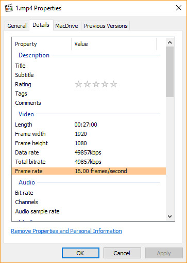Screen dimensions: 187x263
Task: Set rating to one star
Action: 78,84
